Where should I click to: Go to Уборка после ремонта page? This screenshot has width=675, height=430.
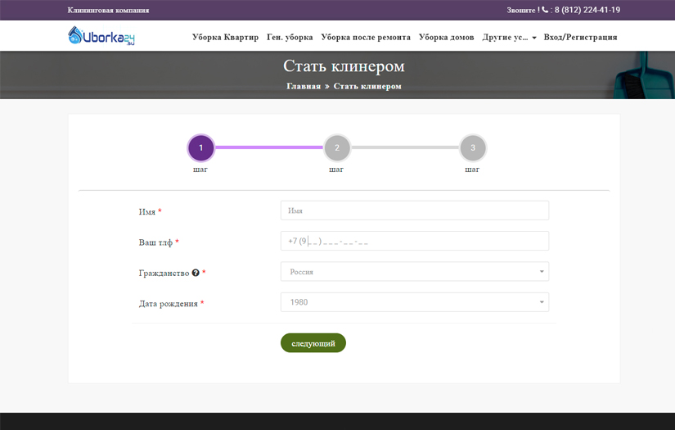366,38
